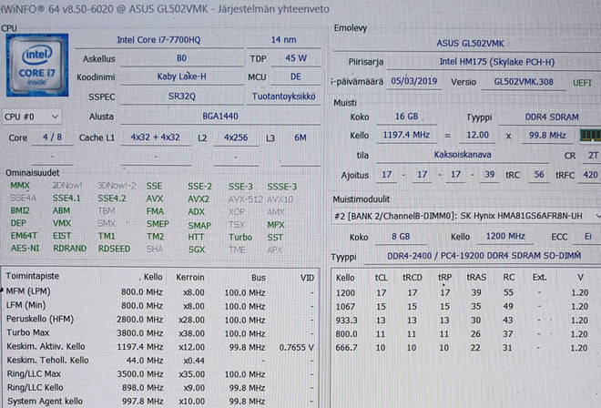This screenshot has width=601, height=408.
Task: Select the Koodinimi value Kaby Lake-H
Action: tap(182, 76)
